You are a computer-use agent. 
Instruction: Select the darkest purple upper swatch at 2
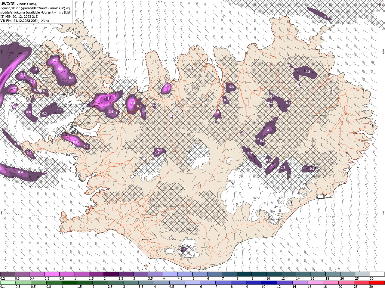(111, 274)
